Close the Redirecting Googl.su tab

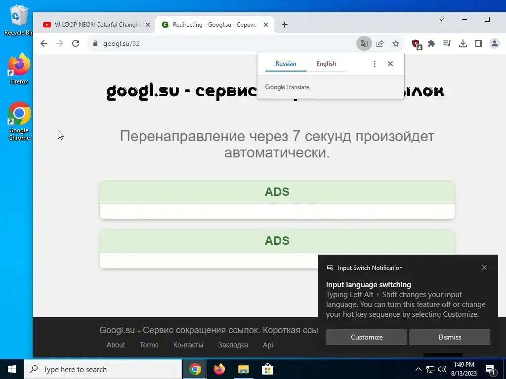[x=265, y=25]
